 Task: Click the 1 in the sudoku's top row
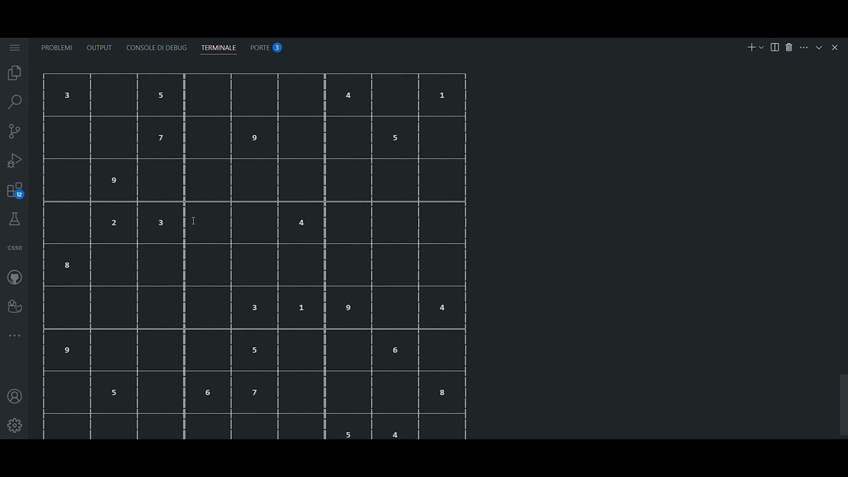click(442, 95)
